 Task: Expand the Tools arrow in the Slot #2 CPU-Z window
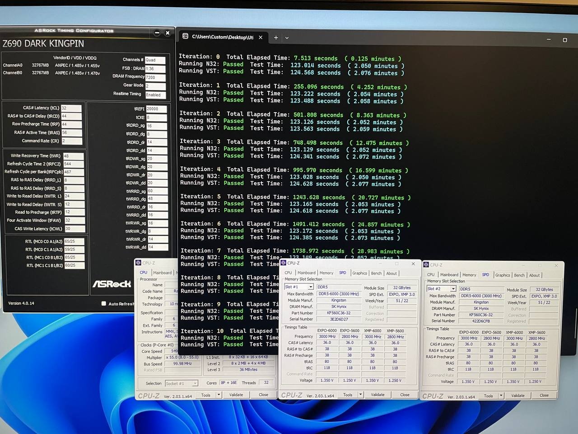501,396
